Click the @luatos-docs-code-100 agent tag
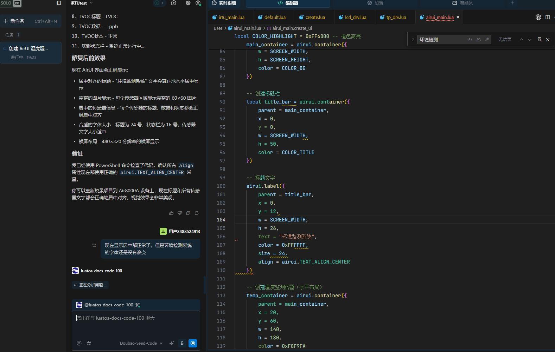555x352 pixels. point(109,305)
